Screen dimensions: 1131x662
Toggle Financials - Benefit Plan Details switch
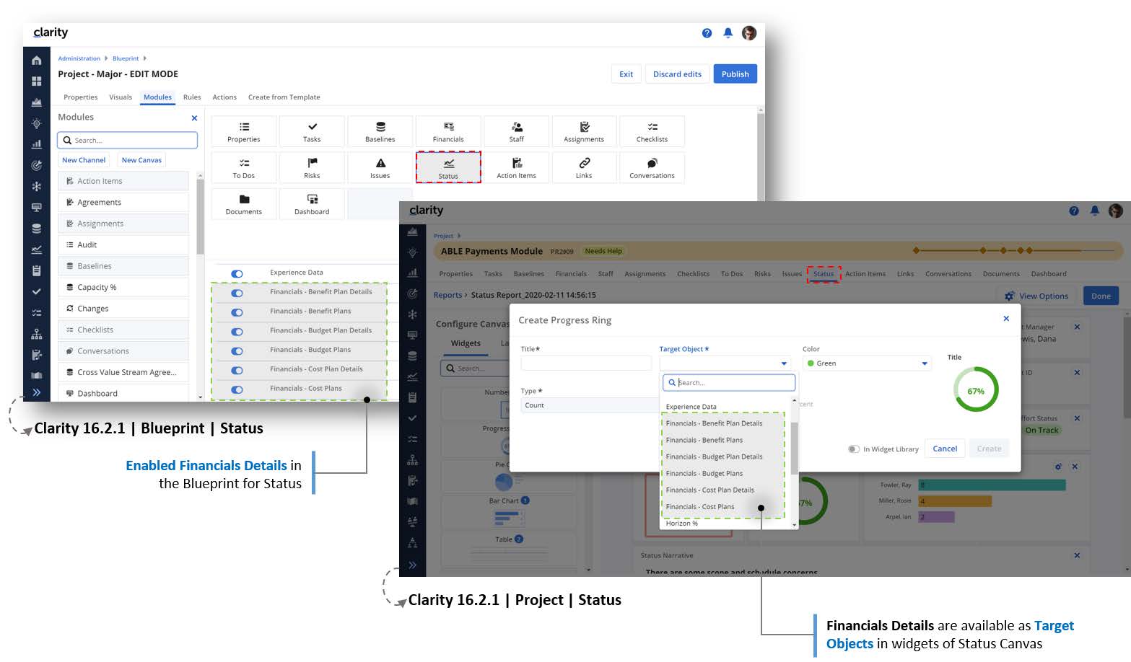point(237,293)
